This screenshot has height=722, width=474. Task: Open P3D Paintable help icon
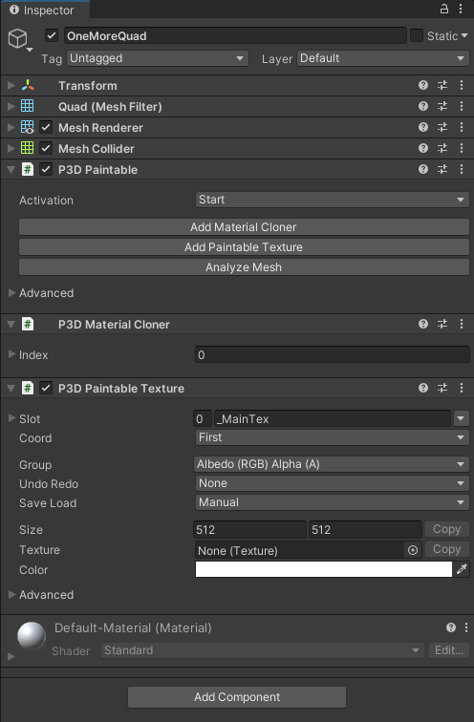point(423,169)
